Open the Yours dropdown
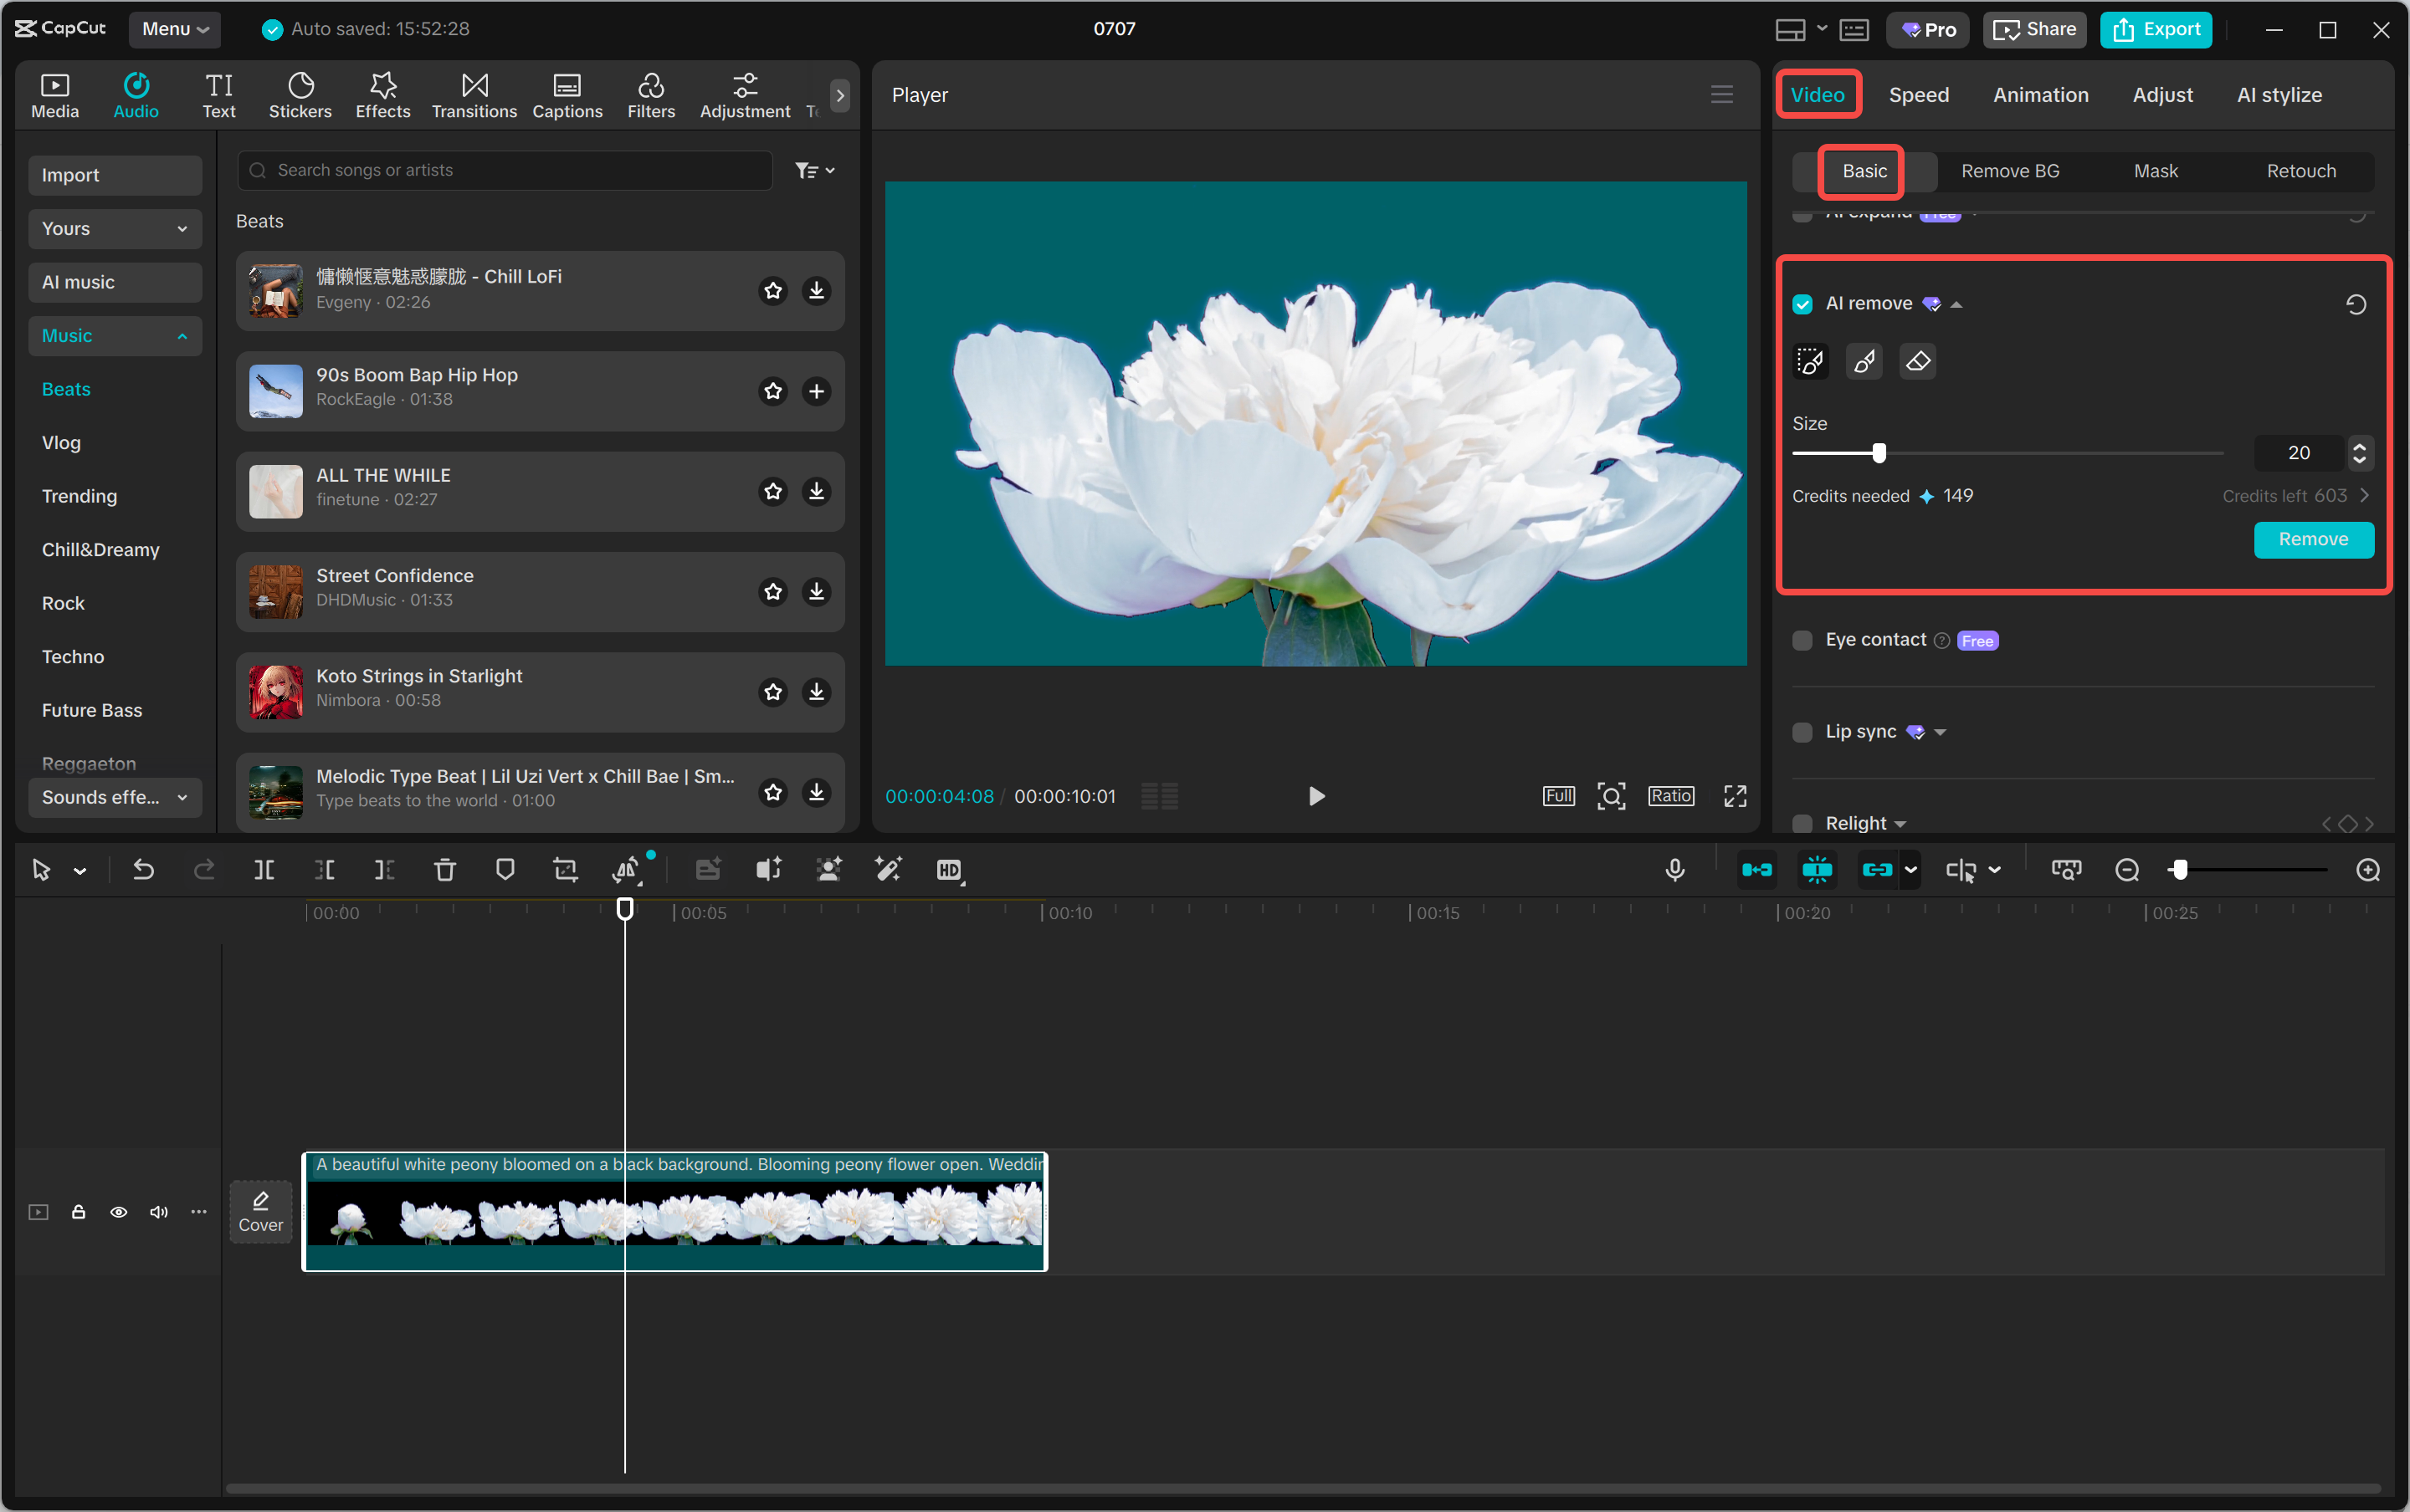Screen dimensions: 2410x1512 [115, 229]
